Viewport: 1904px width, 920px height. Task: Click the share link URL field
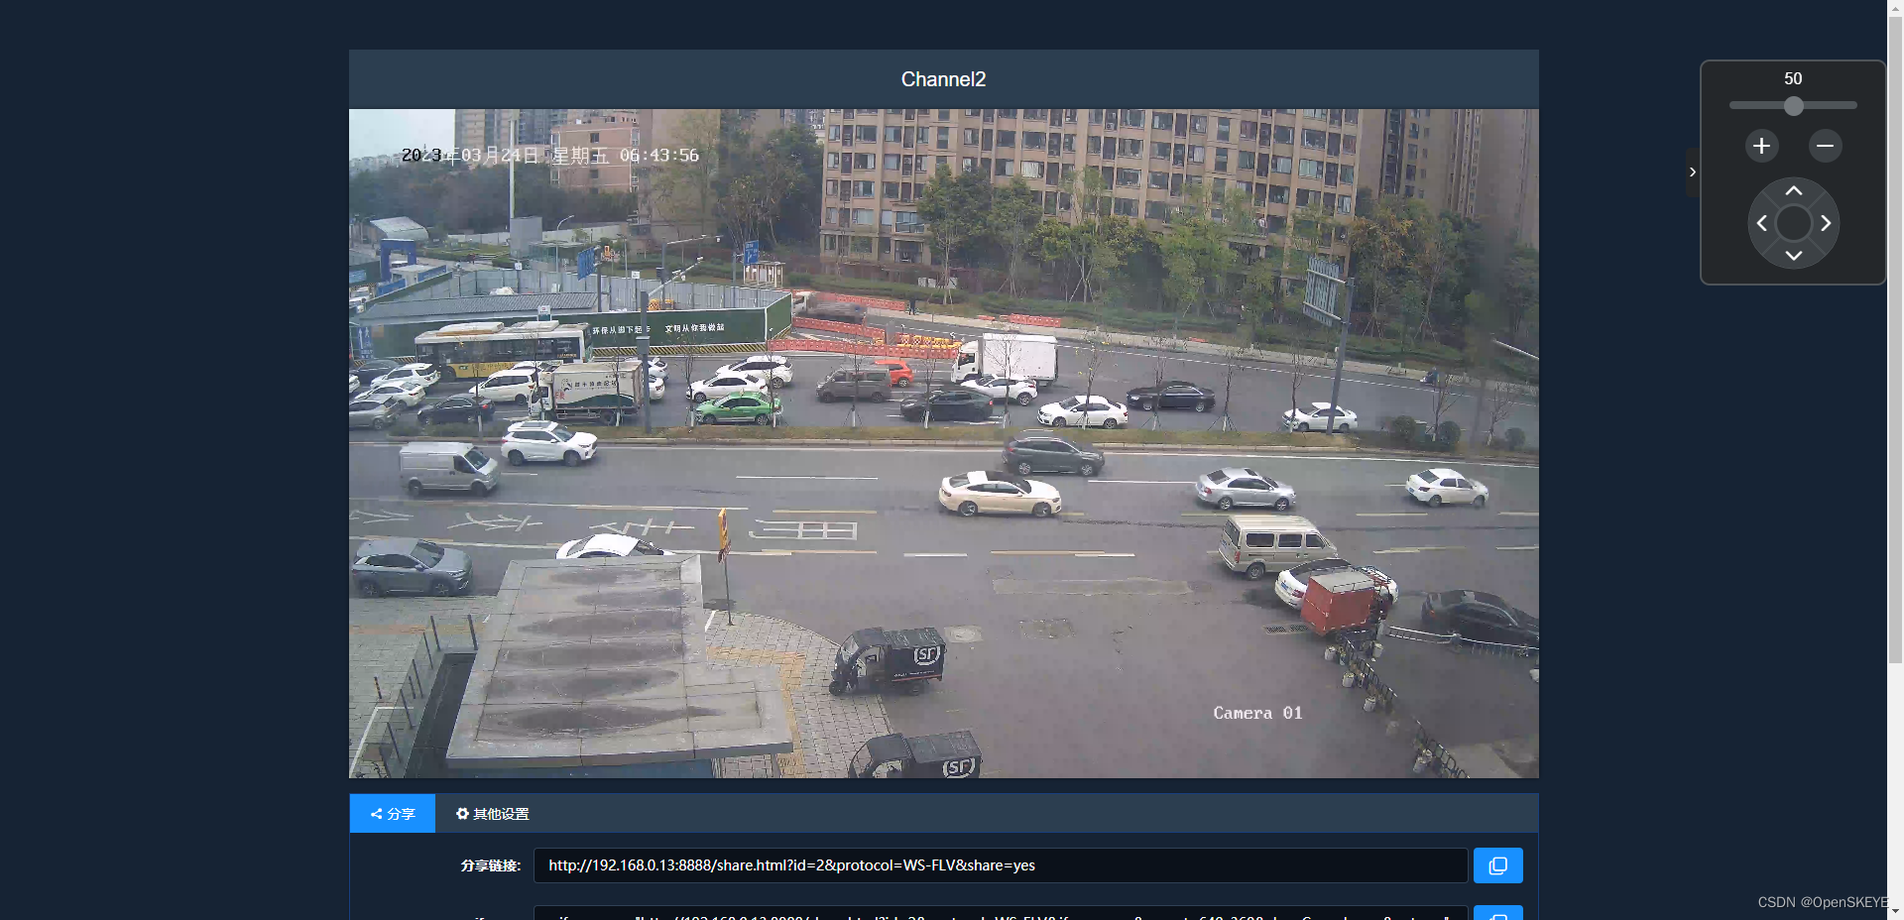tap(1001, 865)
